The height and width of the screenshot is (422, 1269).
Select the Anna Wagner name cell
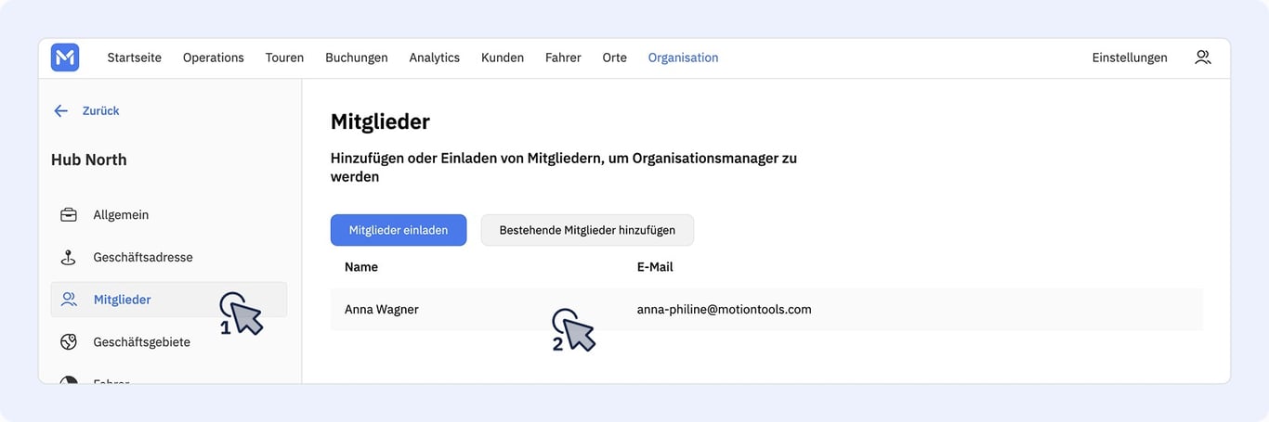382,310
